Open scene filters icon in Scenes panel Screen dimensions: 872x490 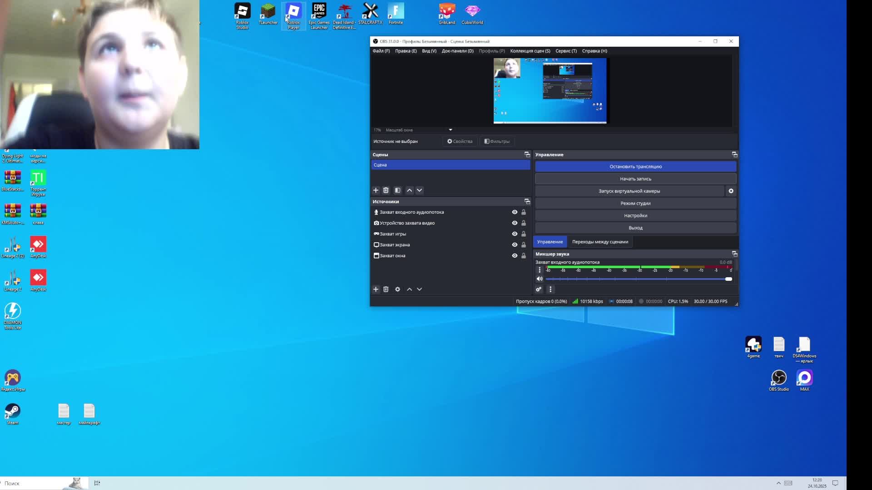pyautogui.click(x=397, y=191)
